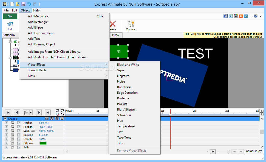Click fit timeline double-arrow button

pyautogui.click(x=241, y=152)
